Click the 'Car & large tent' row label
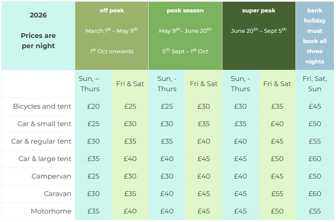 (x=45, y=159)
